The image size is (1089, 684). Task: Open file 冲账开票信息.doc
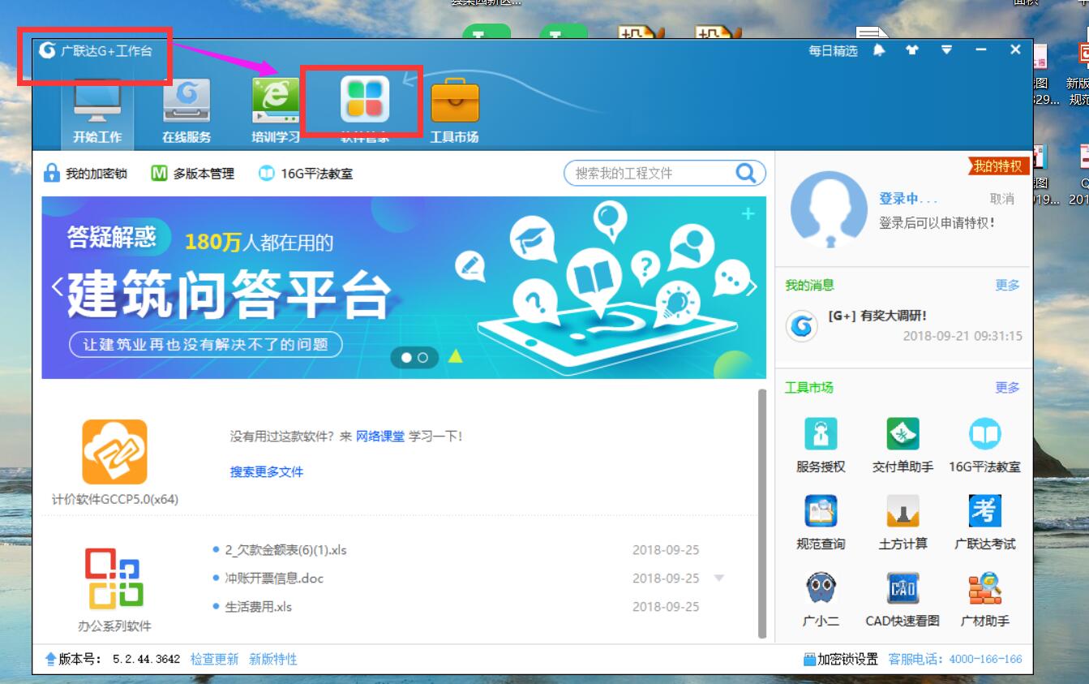click(x=274, y=579)
